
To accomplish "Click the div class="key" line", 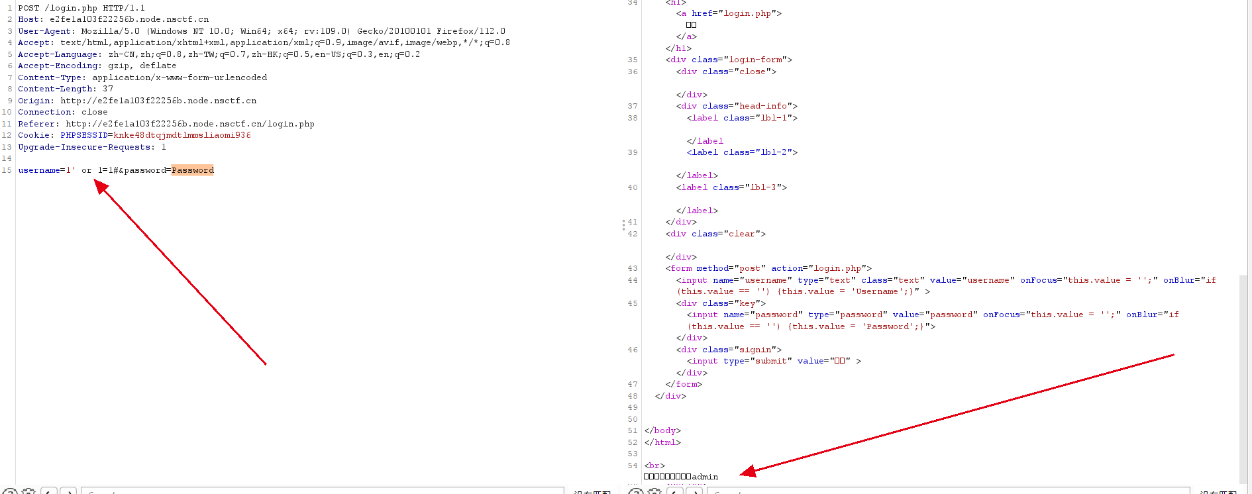I will [721, 303].
